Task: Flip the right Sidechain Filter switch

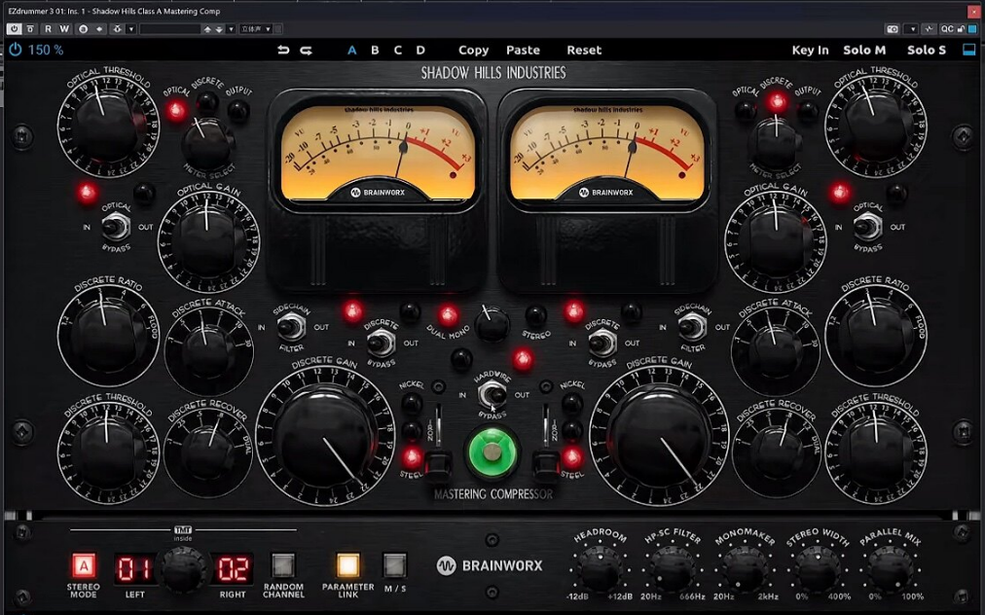Action: (692, 327)
